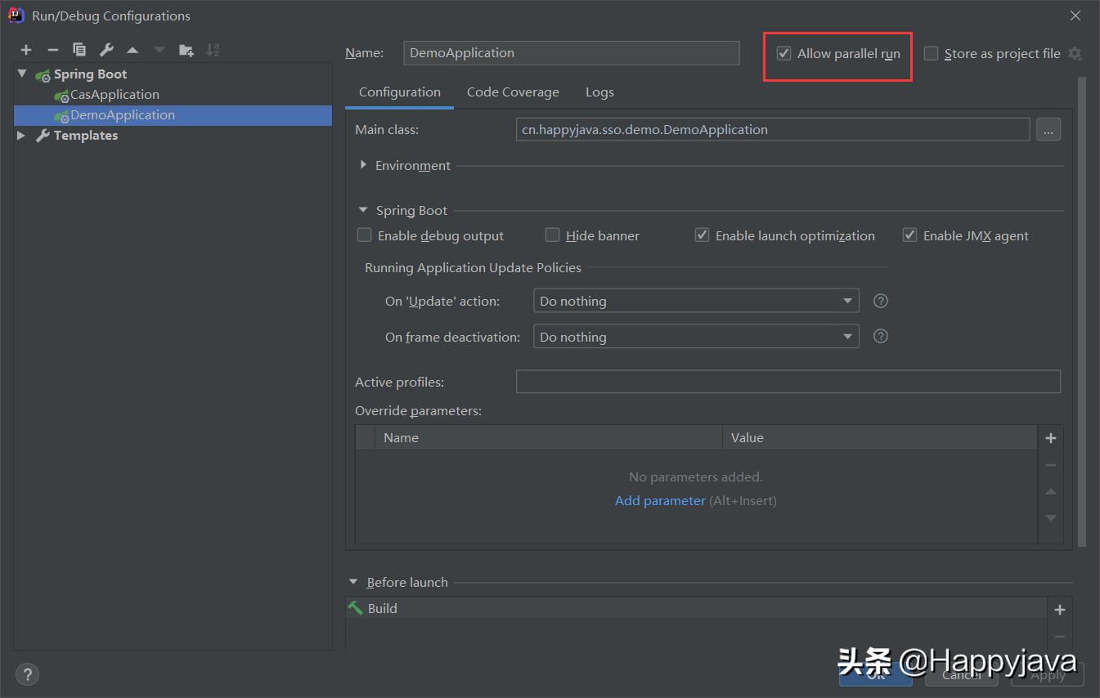Browse main class with ellipsis button
The width and height of the screenshot is (1100, 698).
coord(1048,129)
